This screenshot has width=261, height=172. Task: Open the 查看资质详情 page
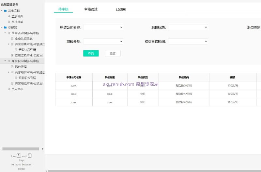click(x=27, y=50)
